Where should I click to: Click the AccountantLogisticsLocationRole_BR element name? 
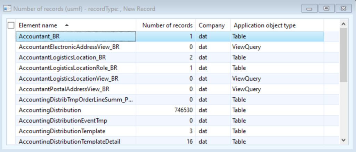[68, 68]
